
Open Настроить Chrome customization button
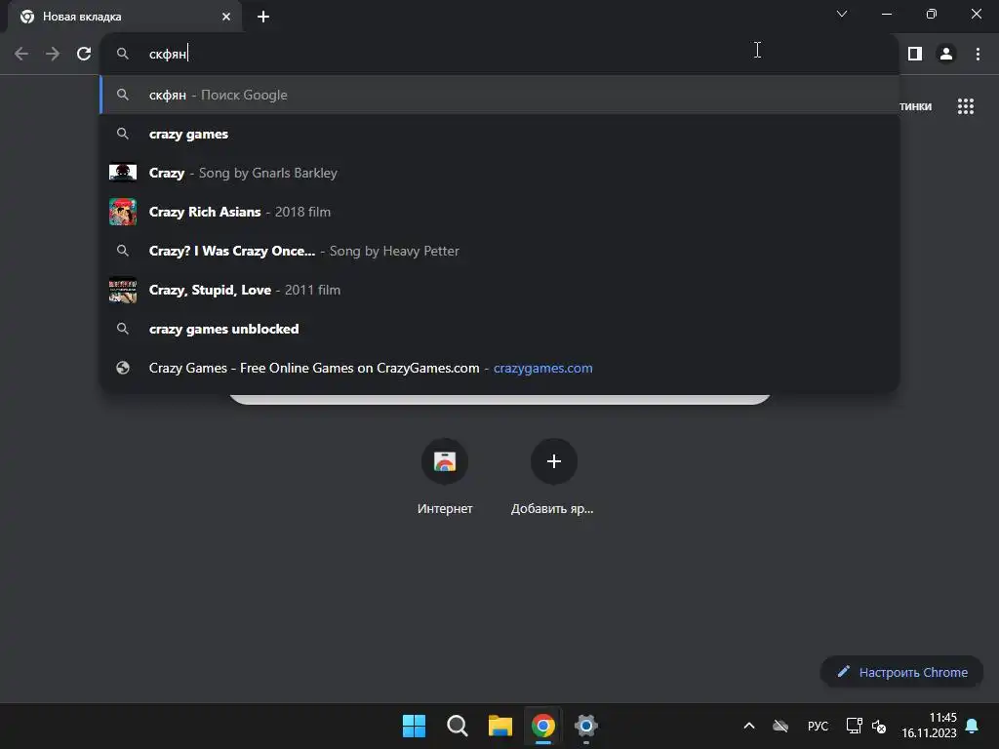click(x=901, y=672)
